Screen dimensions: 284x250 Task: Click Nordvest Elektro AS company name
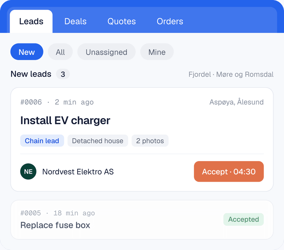(78, 171)
